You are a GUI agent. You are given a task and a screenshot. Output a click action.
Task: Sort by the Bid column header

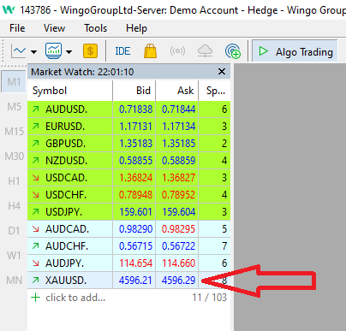[134, 91]
